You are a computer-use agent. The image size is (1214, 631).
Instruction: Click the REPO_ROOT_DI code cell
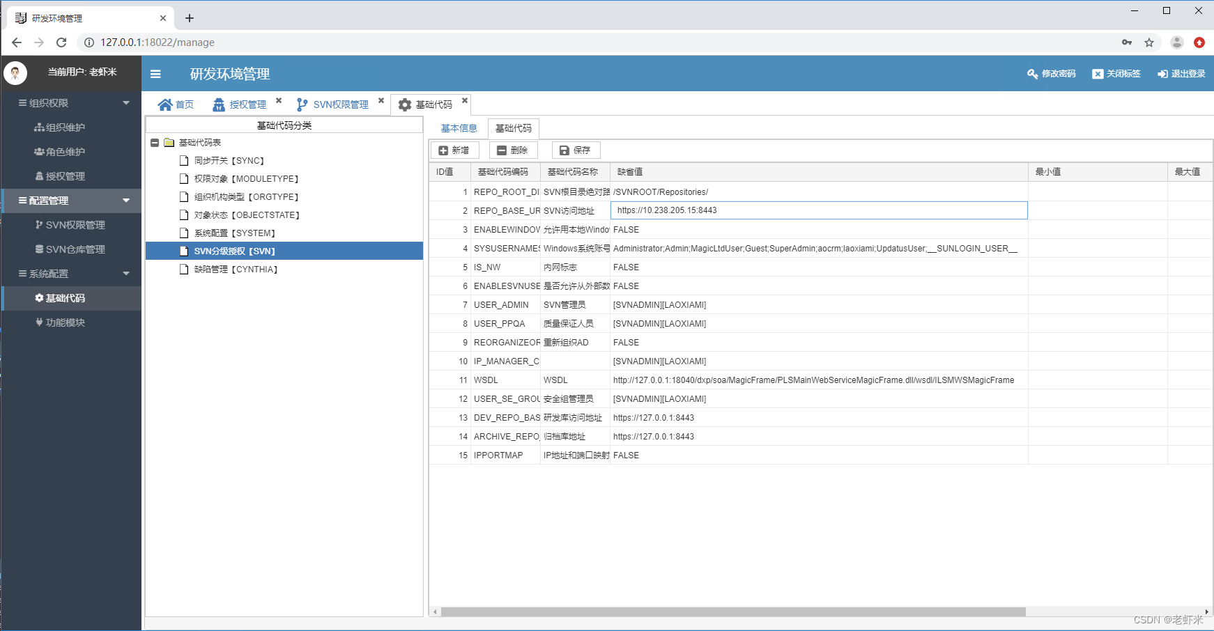point(506,192)
